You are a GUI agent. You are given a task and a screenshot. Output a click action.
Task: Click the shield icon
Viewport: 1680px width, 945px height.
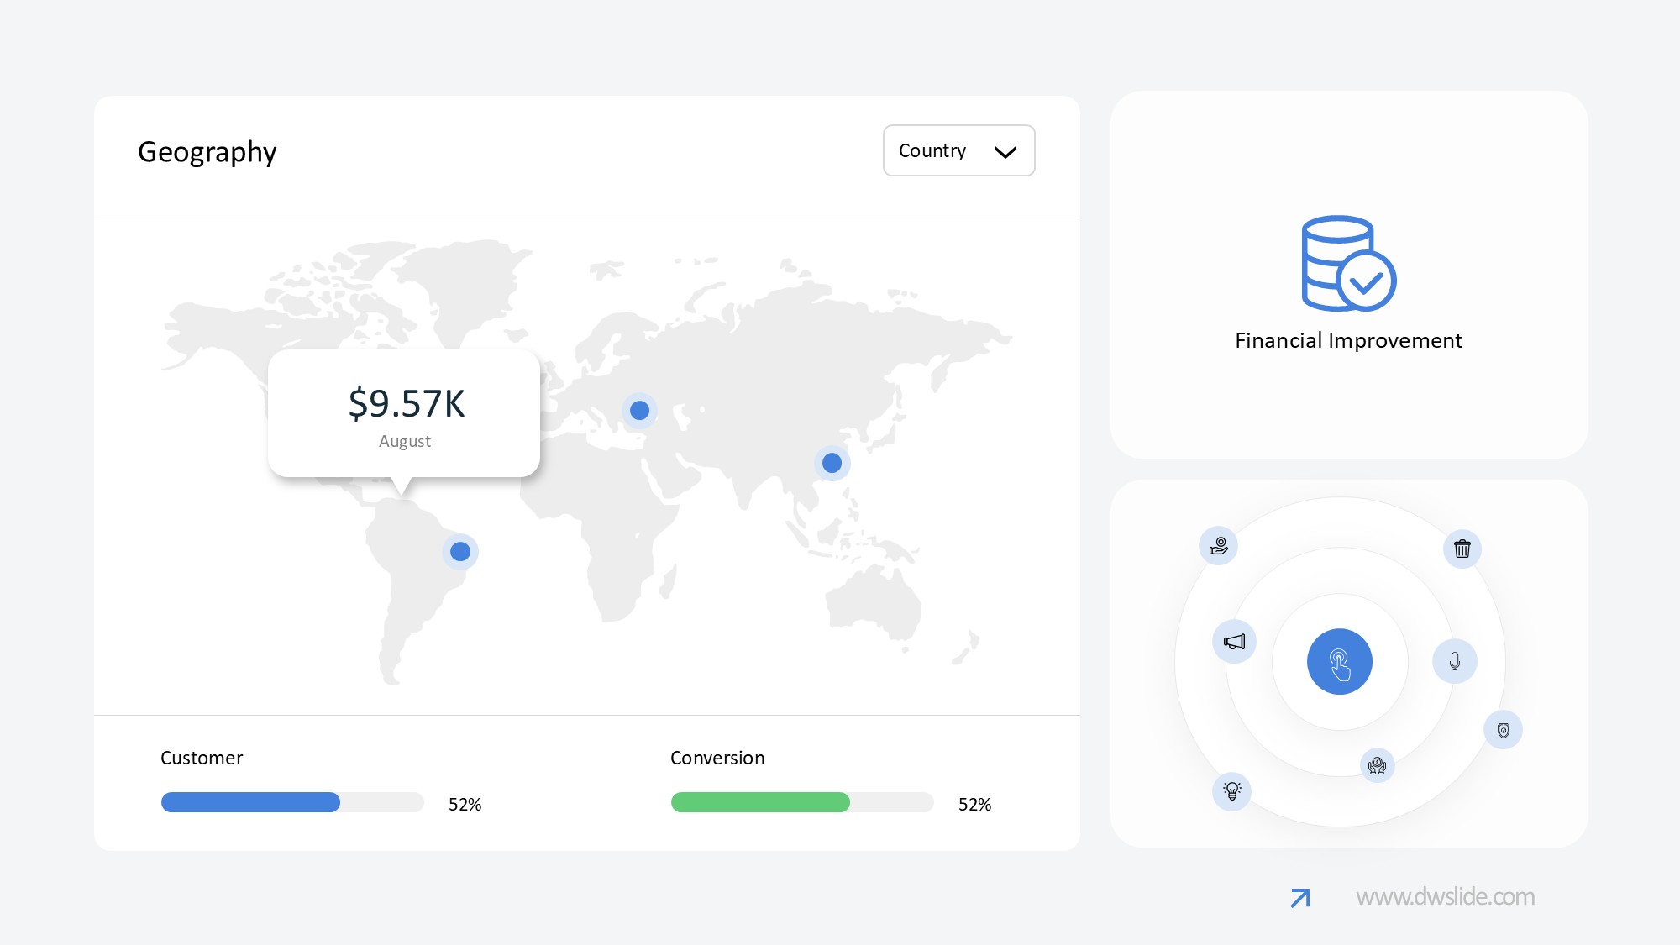(x=1503, y=730)
